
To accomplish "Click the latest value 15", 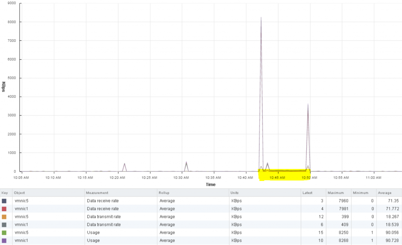I will tap(321, 233).
